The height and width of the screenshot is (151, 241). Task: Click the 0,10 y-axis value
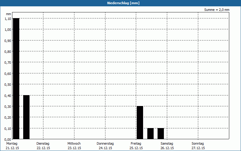(8, 129)
